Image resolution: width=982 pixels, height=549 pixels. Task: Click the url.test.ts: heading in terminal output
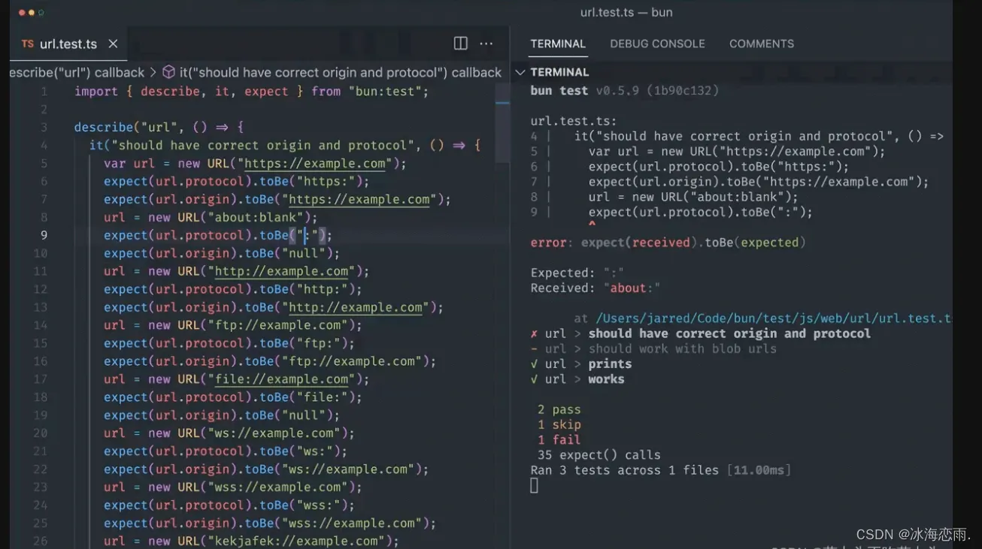tap(574, 121)
